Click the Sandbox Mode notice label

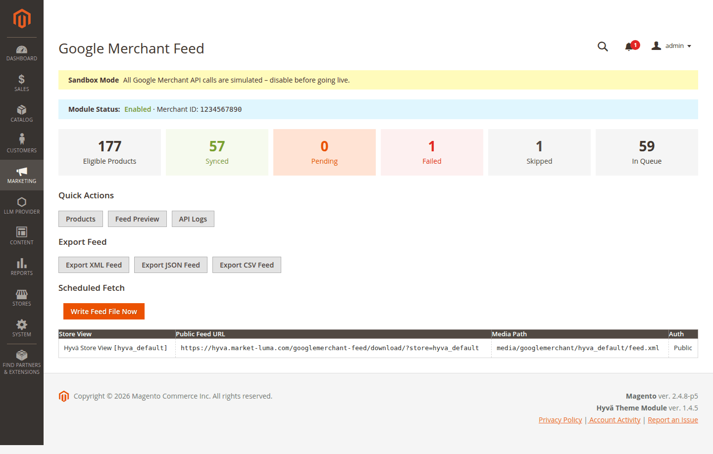(94, 80)
